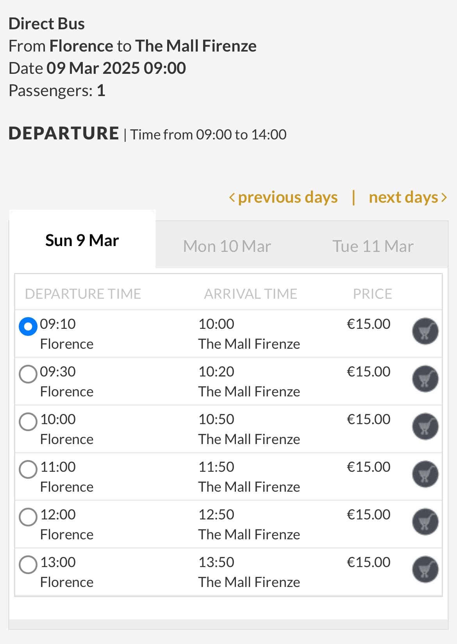Switch to Mon 10 Mar tab

tap(227, 246)
